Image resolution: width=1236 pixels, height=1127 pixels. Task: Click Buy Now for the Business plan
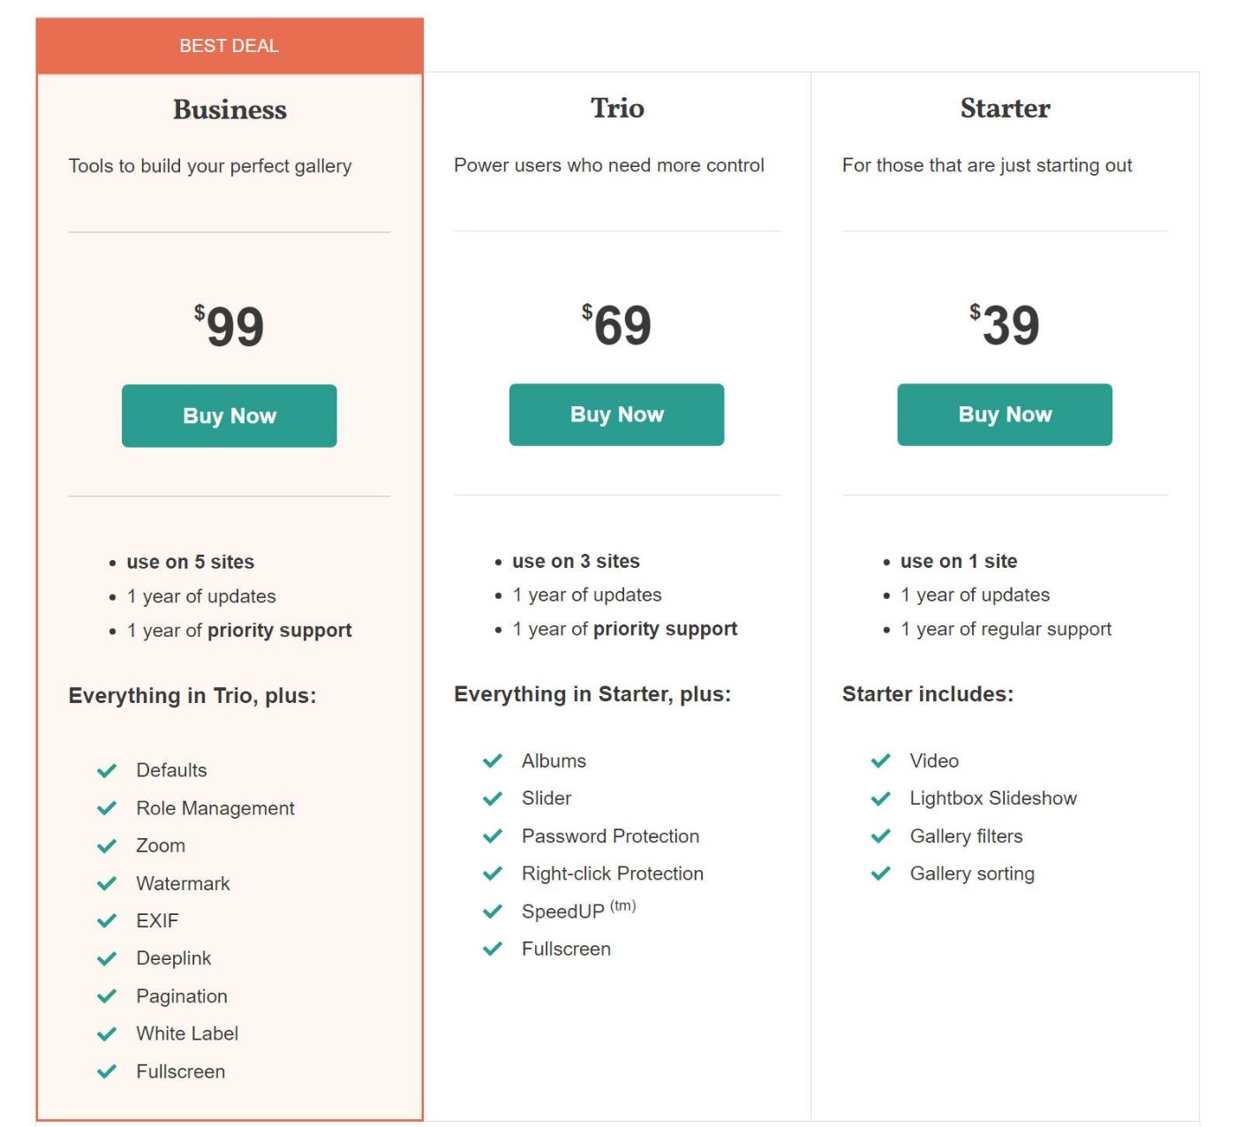click(x=229, y=416)
